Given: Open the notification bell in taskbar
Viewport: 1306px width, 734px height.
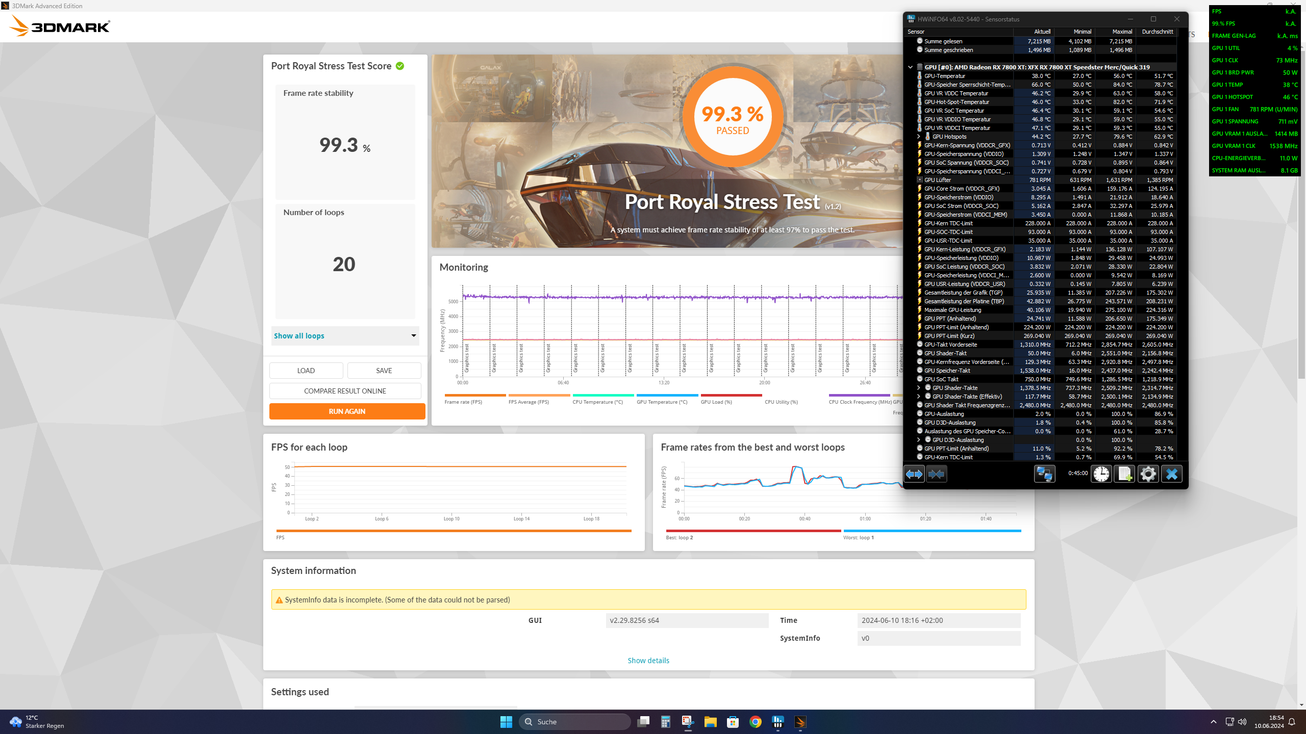Looking at the screenshot, I should (1292, 722).
